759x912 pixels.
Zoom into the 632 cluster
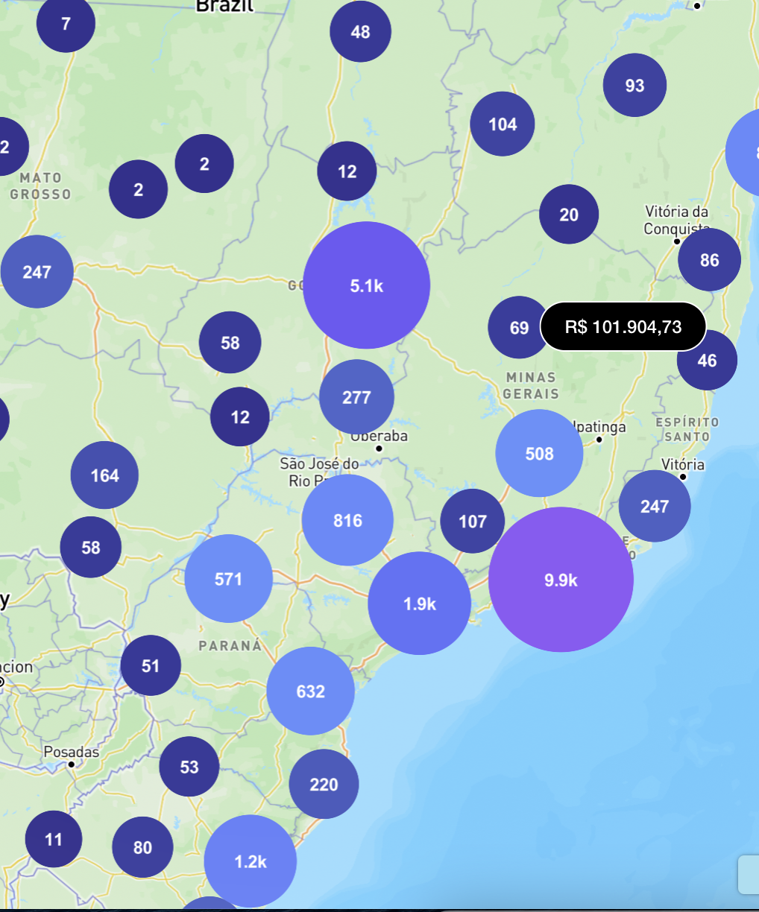tap(310, 691)
